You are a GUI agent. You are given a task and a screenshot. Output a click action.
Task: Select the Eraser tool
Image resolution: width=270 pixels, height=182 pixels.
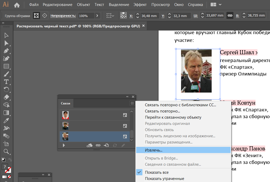click(6, 97)
